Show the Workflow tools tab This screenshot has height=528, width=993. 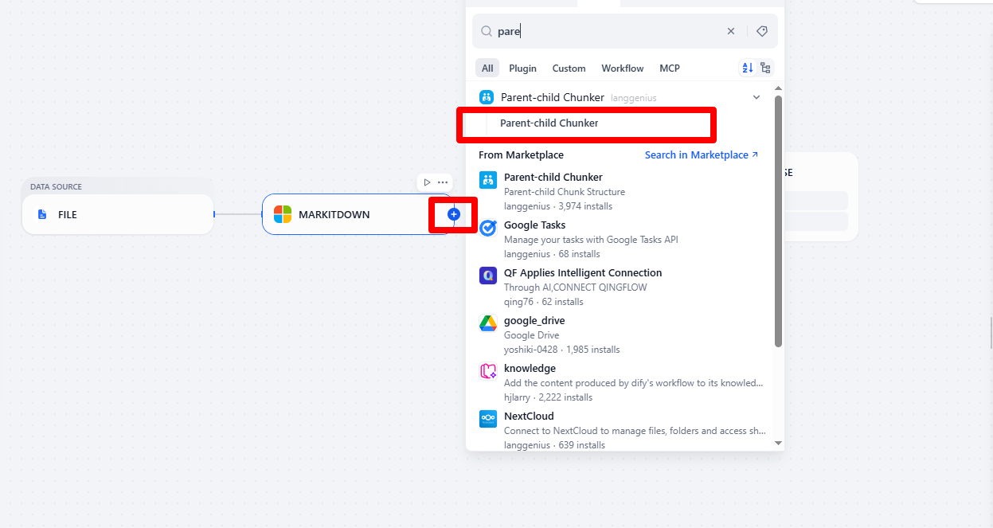(x=622, y=68)
